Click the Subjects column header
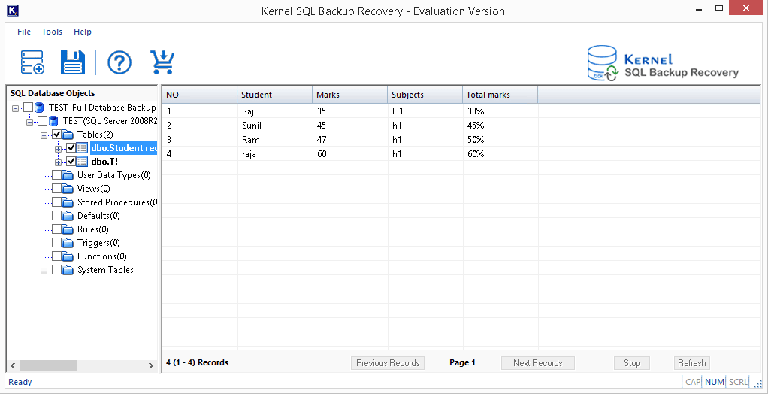Viewport: 768px width, 394px height. pos(425,95)
